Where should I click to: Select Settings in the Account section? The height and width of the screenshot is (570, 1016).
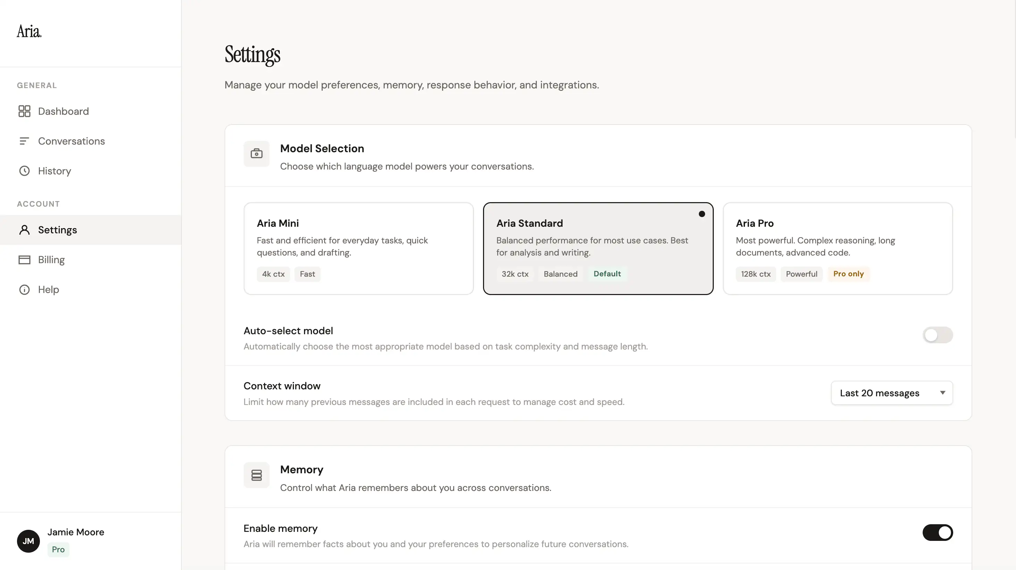[91, 230]
